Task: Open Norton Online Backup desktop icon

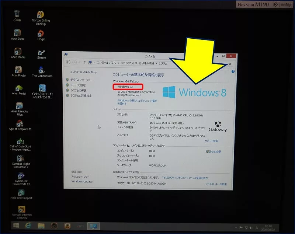Action: 41,18
